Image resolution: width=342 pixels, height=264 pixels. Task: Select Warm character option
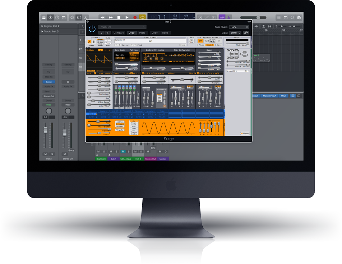tap(201, 45)
